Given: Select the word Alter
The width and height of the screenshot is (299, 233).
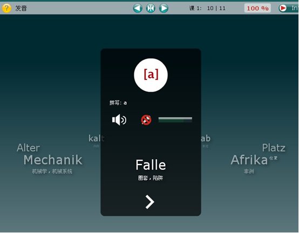Looking at the screenshot, I should point(28,148).
